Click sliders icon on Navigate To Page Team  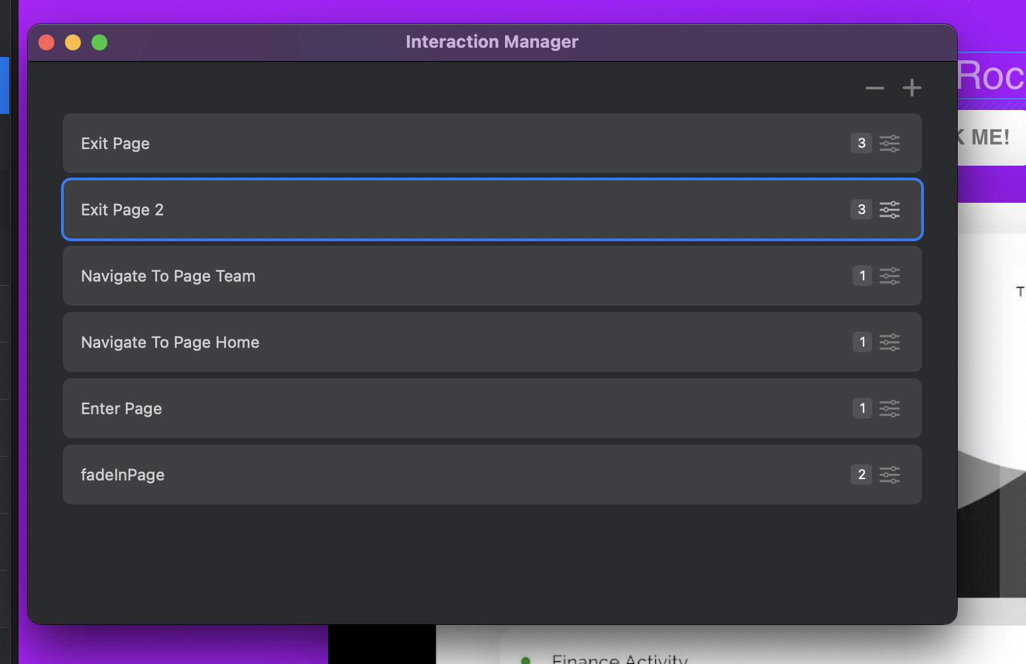coord(889,276)
